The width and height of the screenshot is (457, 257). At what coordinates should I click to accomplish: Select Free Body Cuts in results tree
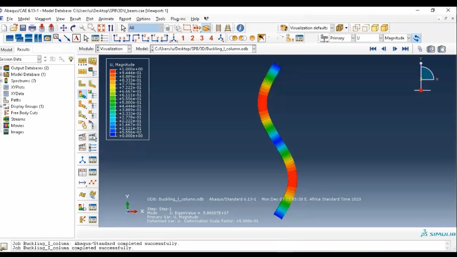(x=24, y=113)
